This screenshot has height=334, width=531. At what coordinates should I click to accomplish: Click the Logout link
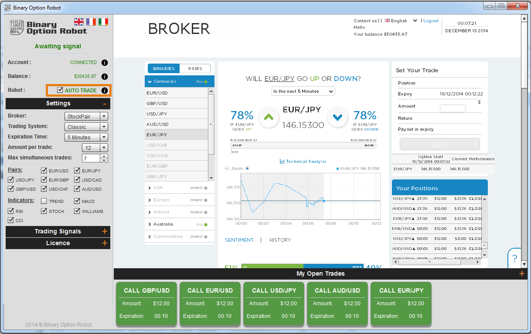[431, 21]
